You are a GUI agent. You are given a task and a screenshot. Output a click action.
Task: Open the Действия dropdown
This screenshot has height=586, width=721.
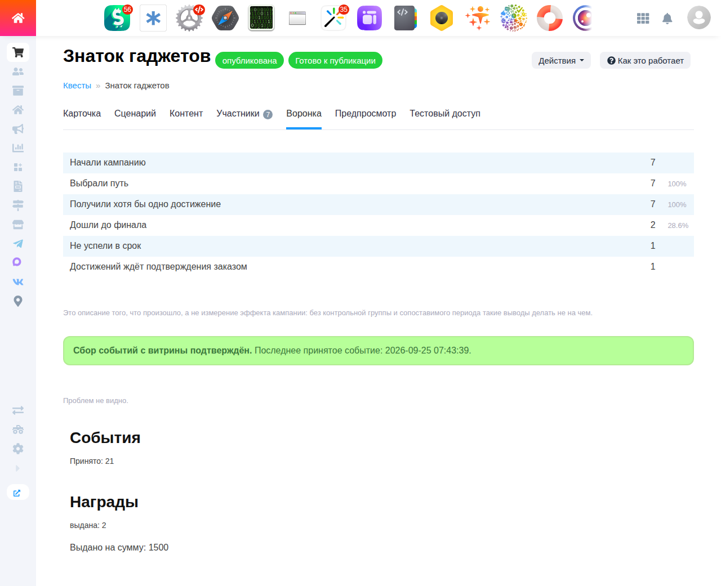point(561,60)
